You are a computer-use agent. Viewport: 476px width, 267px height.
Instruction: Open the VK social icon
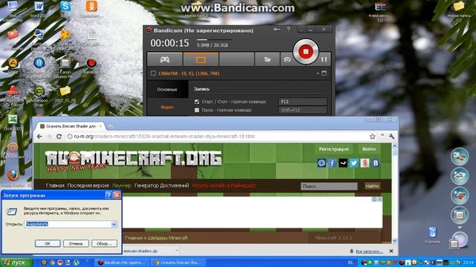(x=376, y=163)
